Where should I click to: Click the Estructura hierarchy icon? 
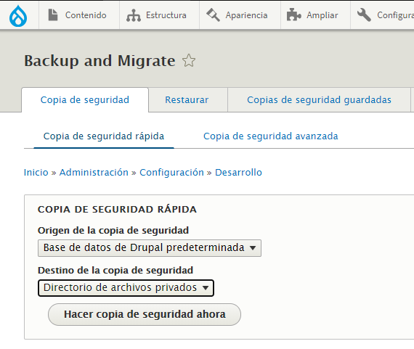tap(134, 15)
